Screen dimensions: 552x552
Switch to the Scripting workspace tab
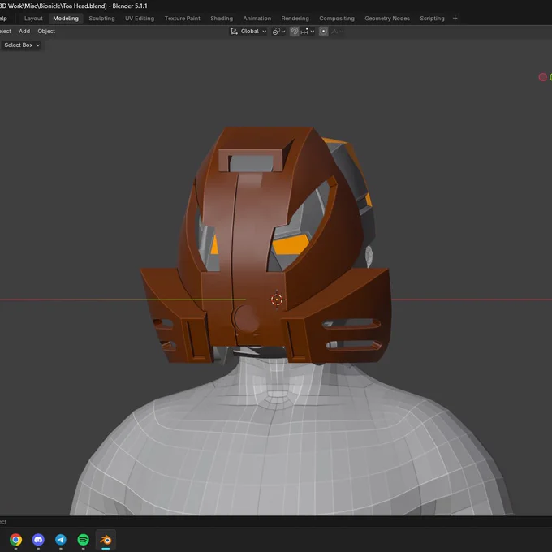pyautogui.click(x=432, y=19)
